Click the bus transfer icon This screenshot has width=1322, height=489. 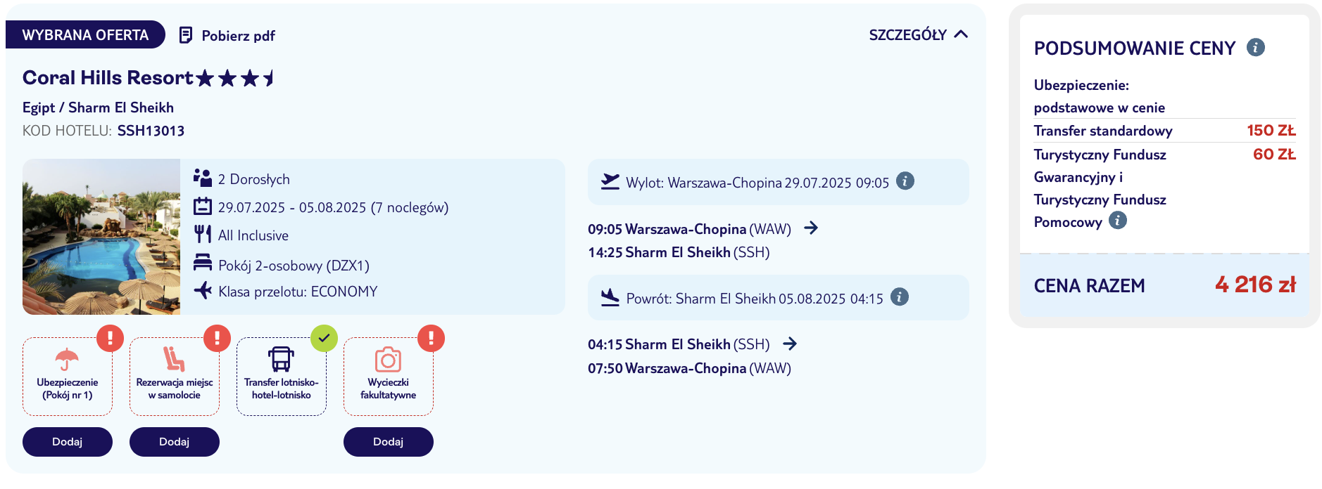tap(281, 359)
